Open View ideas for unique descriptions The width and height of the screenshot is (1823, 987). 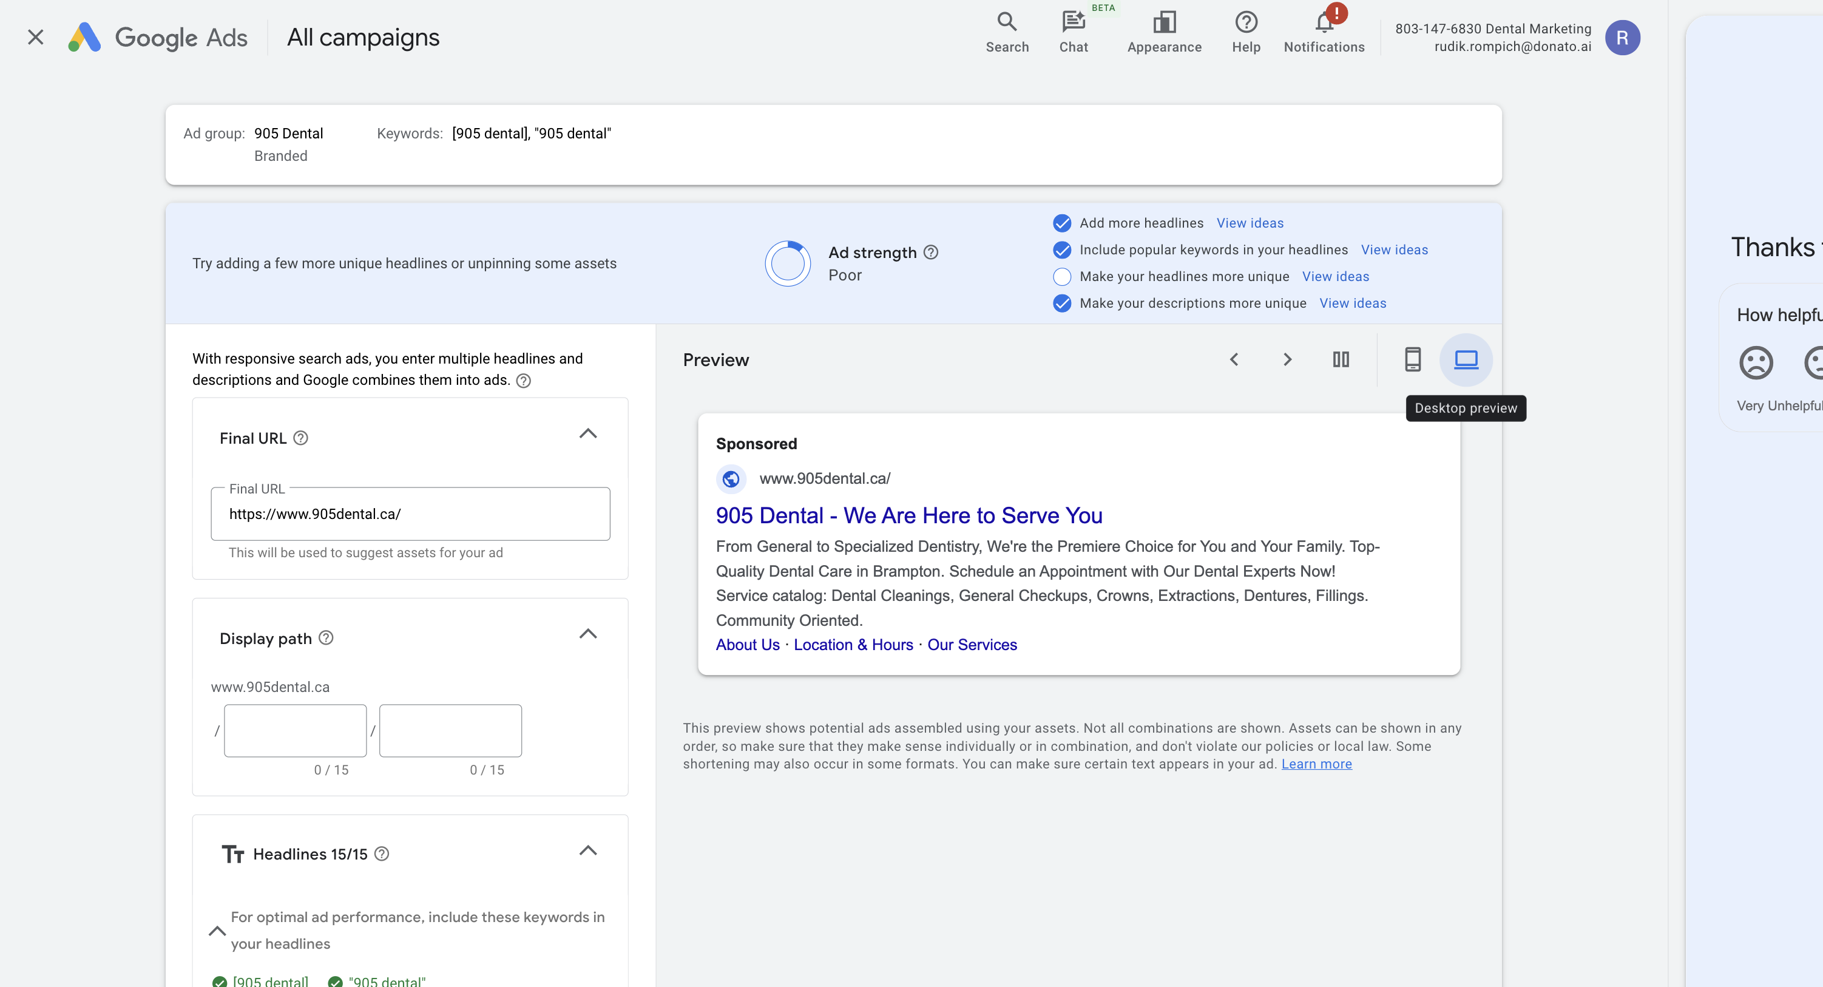click(x=1351, y=303)
